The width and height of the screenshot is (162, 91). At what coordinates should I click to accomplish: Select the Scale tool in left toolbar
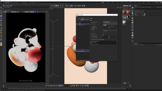tap(1, 20)
